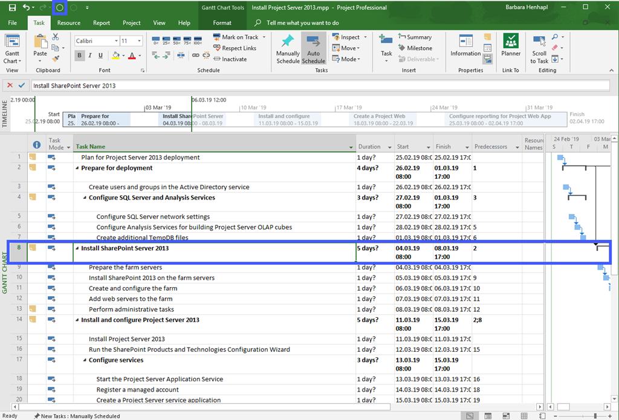Switch to the Report tab
619x420 pixels.
coord(102,23)
